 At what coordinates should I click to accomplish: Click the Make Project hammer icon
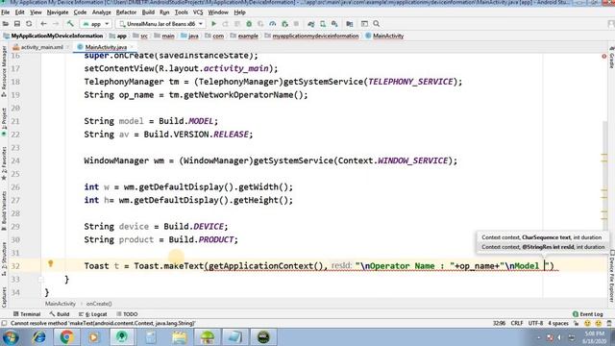tap(70, 24)
